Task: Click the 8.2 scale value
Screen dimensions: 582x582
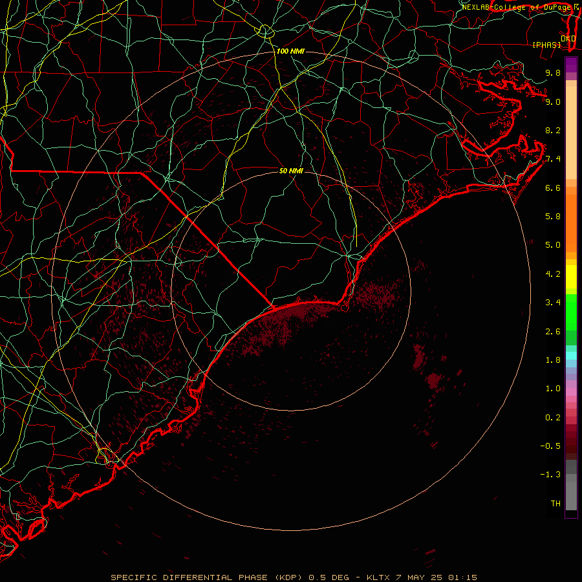Action: click(553, 130)
